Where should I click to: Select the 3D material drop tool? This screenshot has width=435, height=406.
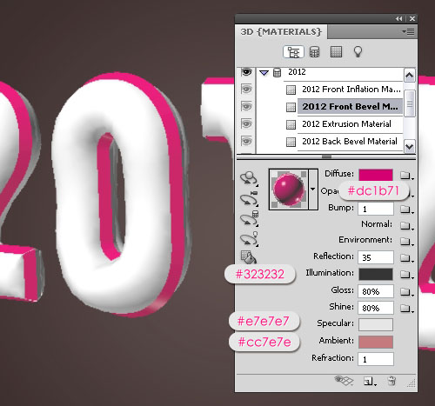249,257
